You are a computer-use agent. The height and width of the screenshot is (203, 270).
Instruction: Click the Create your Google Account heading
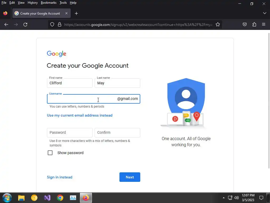tap(88, 66)
